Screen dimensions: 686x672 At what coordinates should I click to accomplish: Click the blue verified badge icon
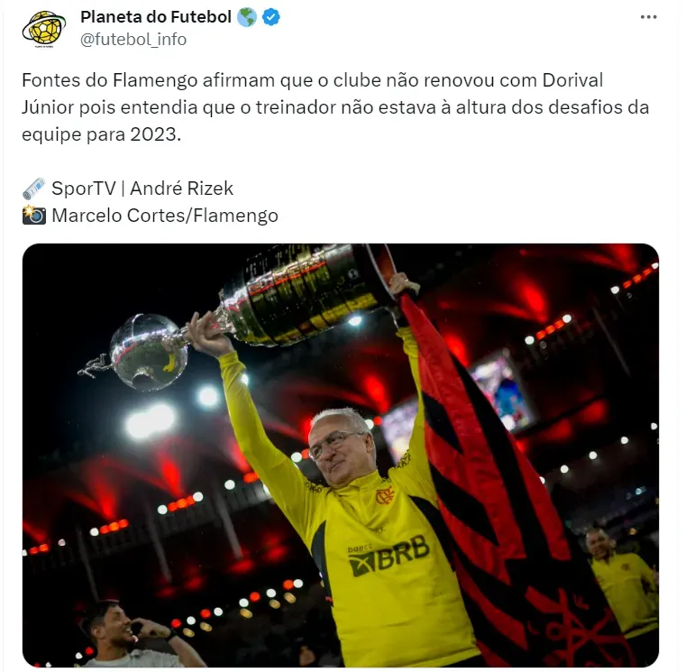270,17
